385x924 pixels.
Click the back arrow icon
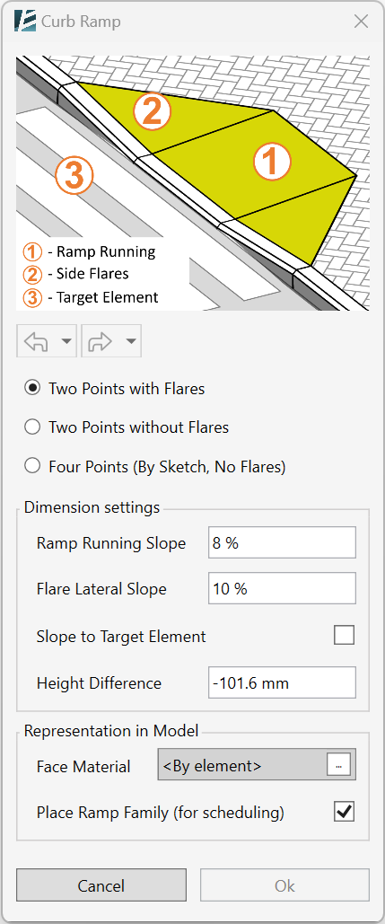point(35,342)
